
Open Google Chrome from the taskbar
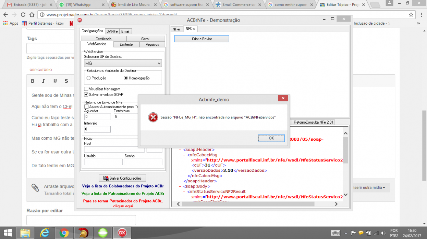coord(64,233)
